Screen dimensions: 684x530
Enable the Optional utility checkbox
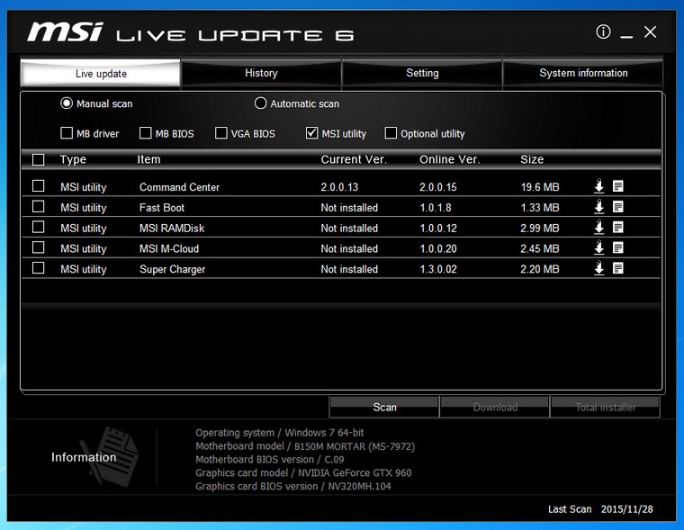pyautogui.click(x=391, y=133)
